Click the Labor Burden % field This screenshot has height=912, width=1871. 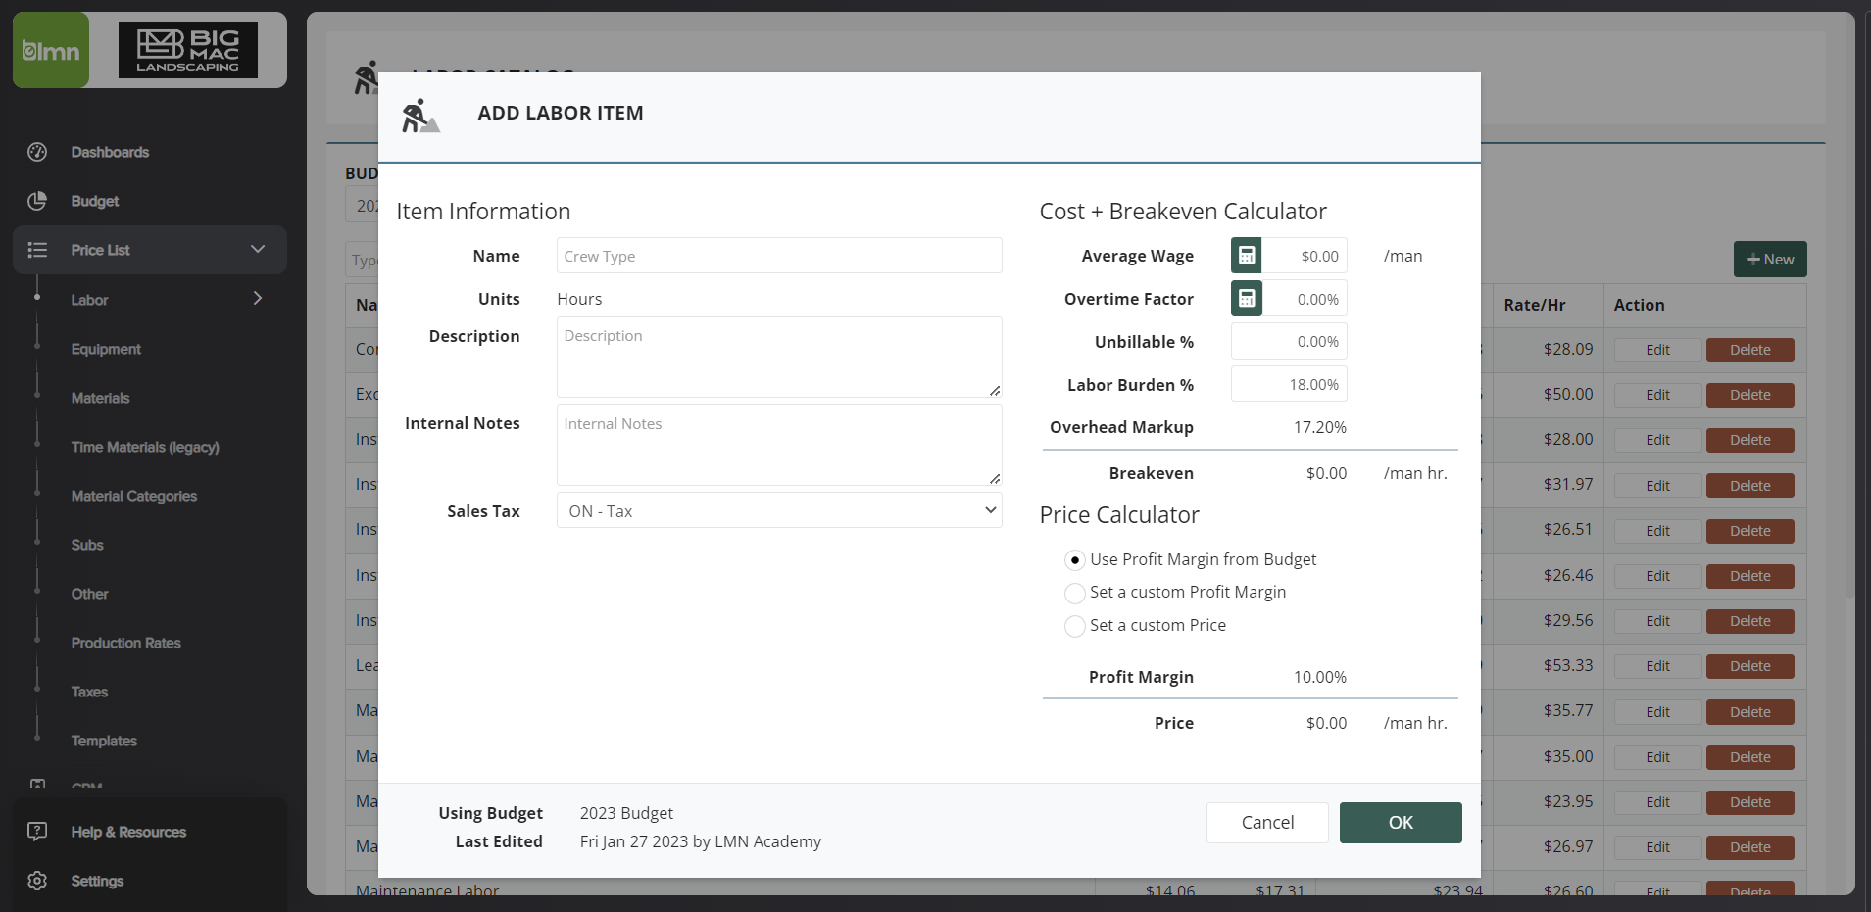(1289, 384)
